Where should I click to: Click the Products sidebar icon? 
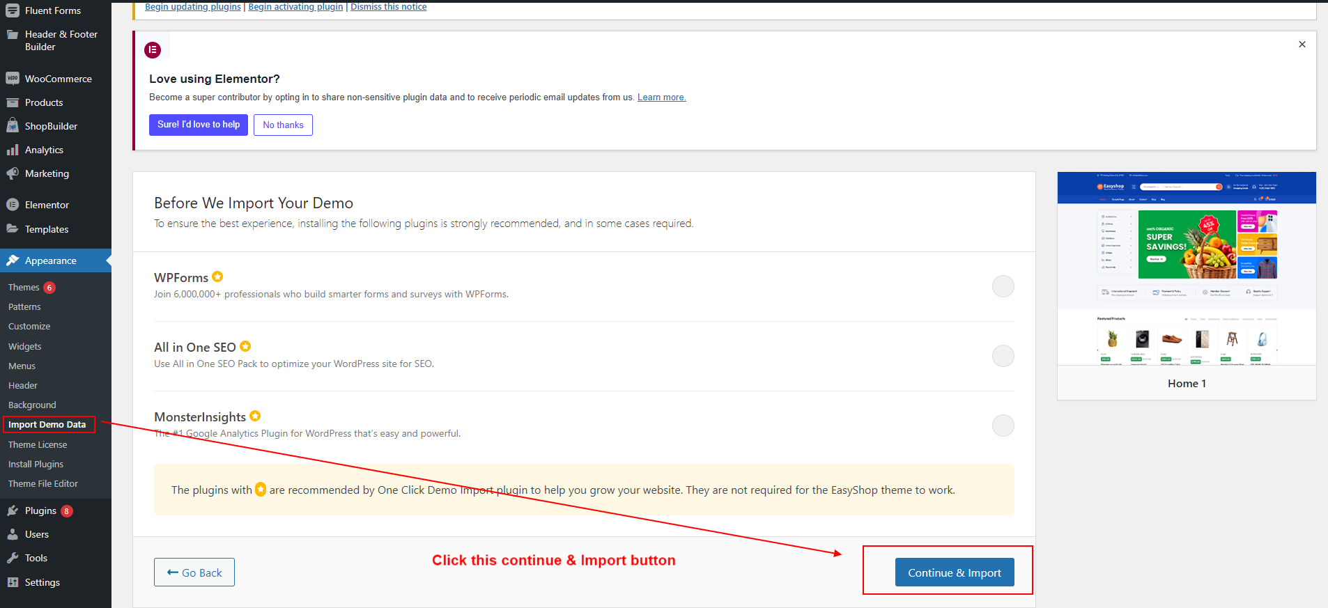(x=13, y=102)
